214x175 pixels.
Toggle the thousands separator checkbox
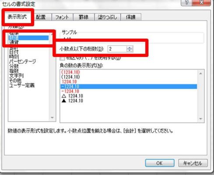[62, 58]
